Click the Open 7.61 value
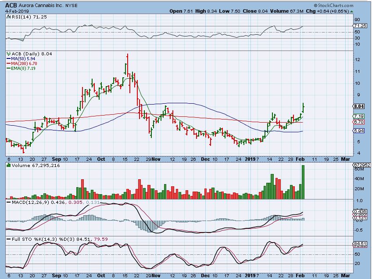372x279 pixels. [x=181, y=11]
